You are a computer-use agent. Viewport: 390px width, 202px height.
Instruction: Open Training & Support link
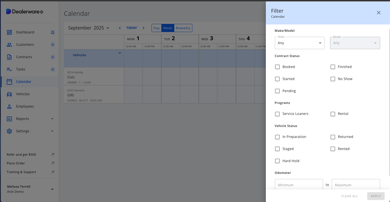[x=21, y=172]
